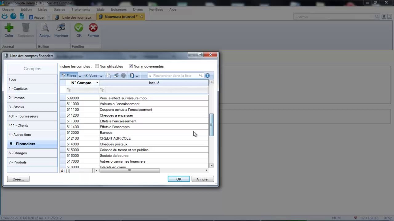
Task: Open the Divers menu
Action: click(138, 10)
